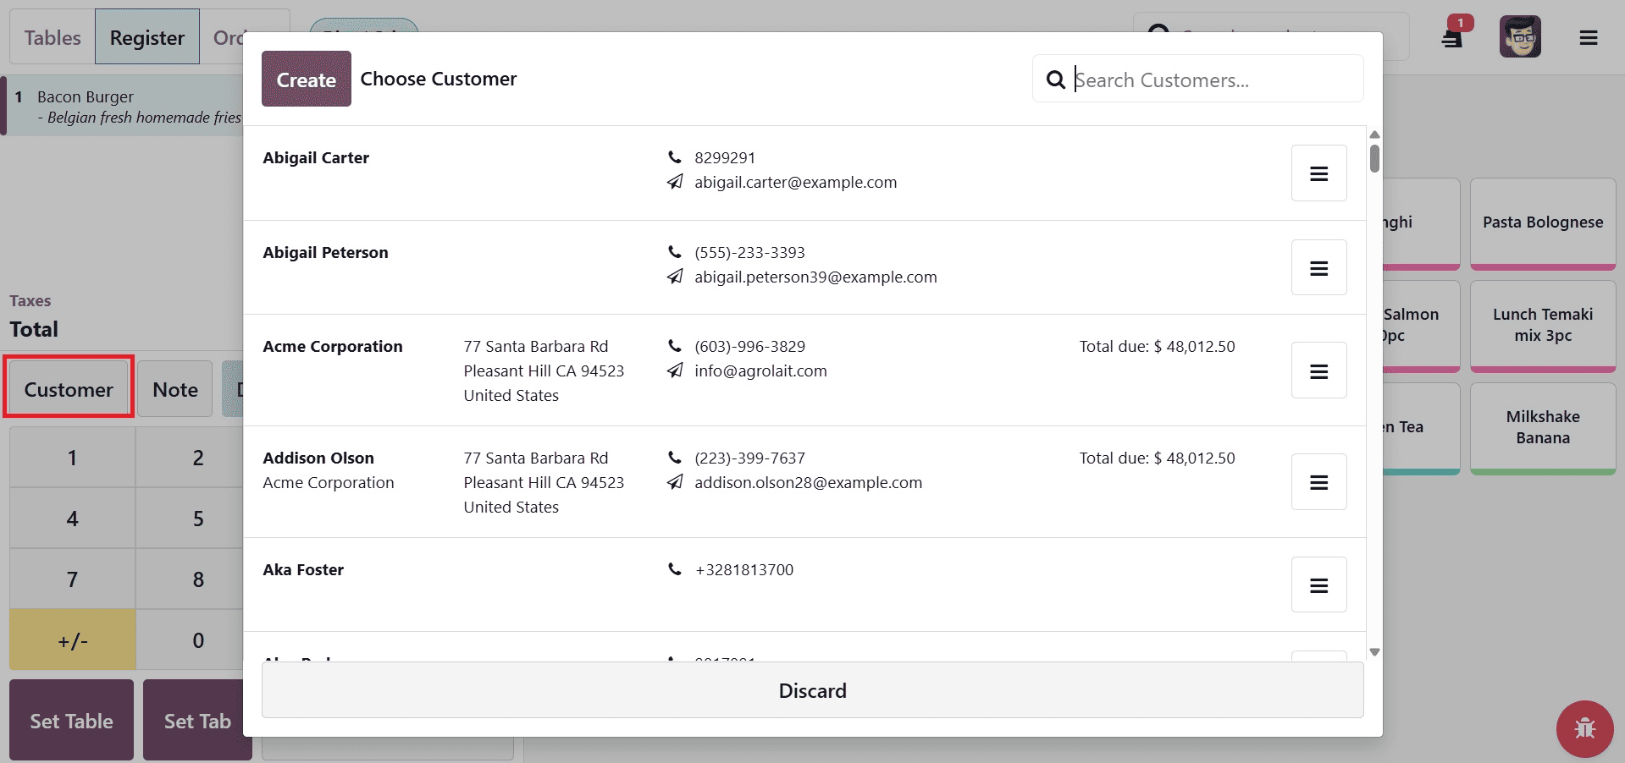Click the user avatar in the top bar
The width and height of the screenshot is (1625, 763).
(x=1520, y=36)
